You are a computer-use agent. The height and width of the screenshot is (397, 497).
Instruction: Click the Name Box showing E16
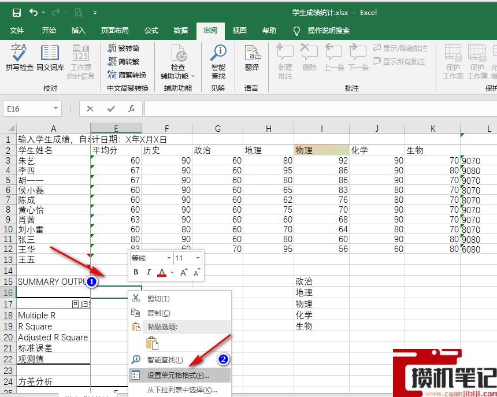[28, 109]
